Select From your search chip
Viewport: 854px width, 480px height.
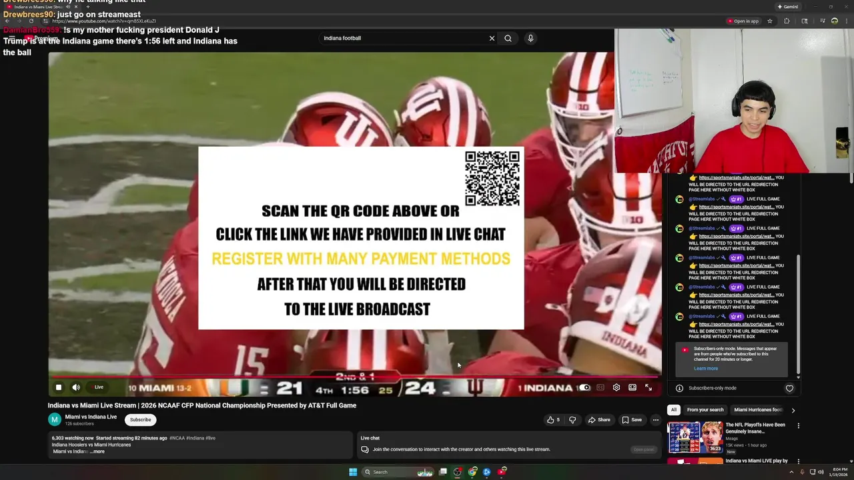(x=705, y=410)
